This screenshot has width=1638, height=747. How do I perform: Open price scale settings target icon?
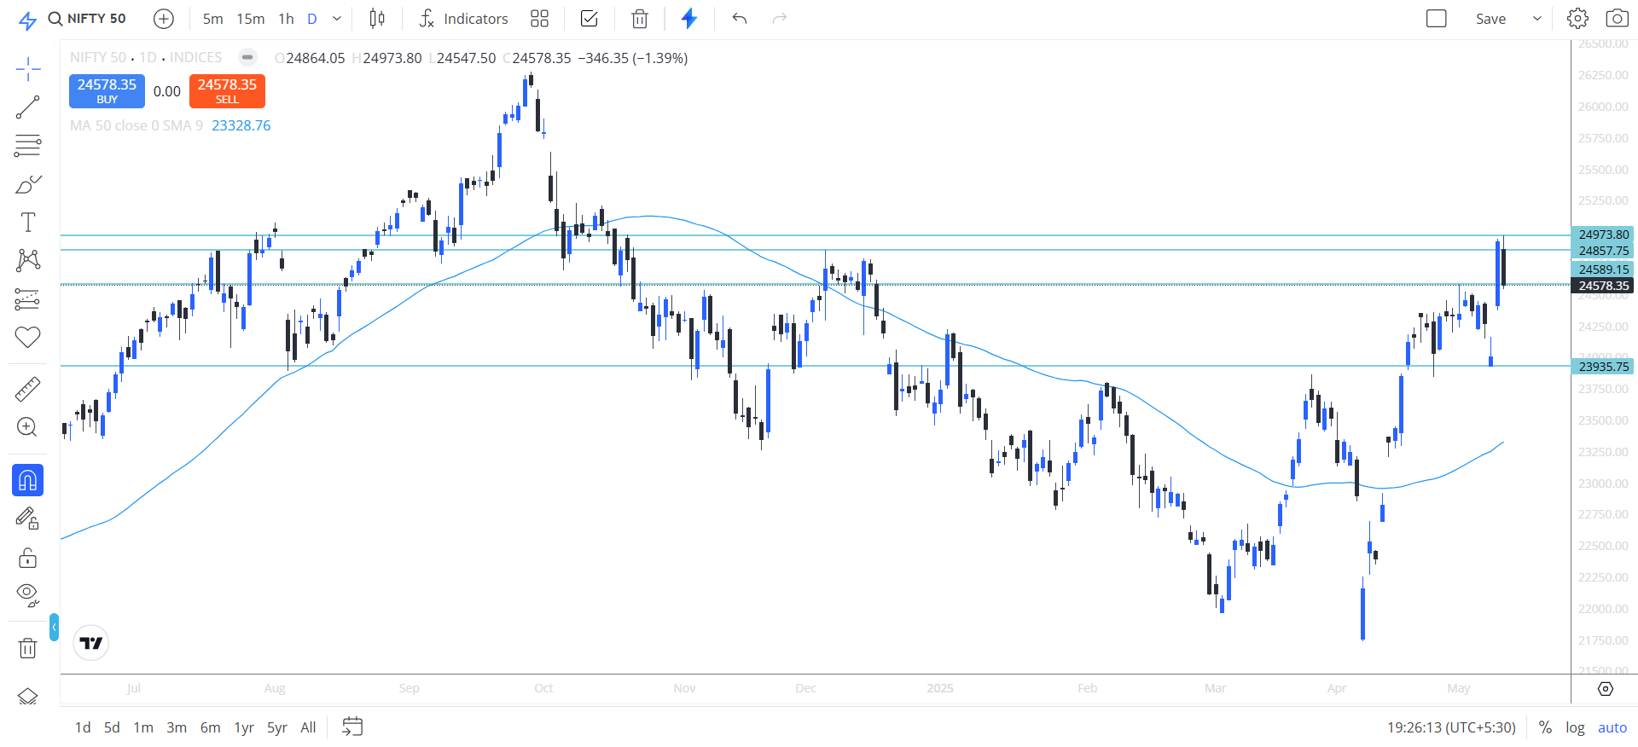coord(1606,689)
